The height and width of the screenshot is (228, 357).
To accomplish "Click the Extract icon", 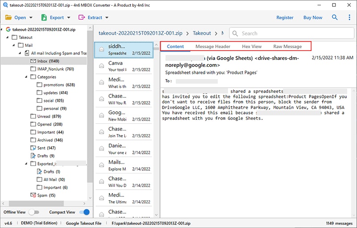I will pyautogui.click(x=82, y=17).
